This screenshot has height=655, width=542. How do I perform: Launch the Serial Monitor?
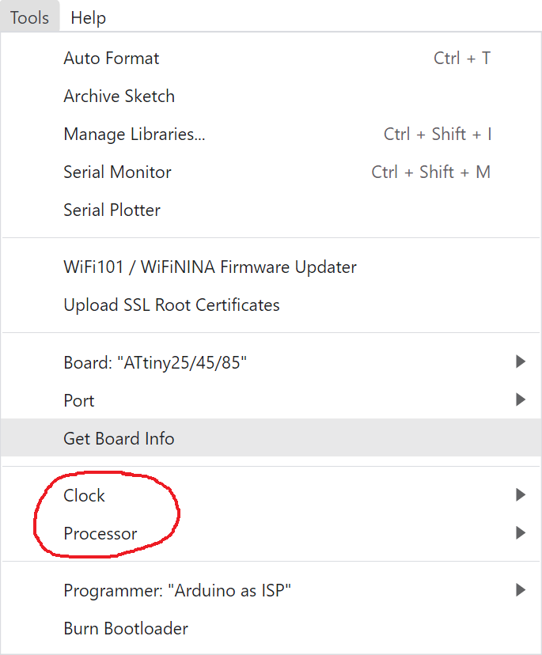118,172
